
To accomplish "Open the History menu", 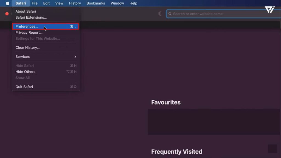I will click(x=75, y=3).
